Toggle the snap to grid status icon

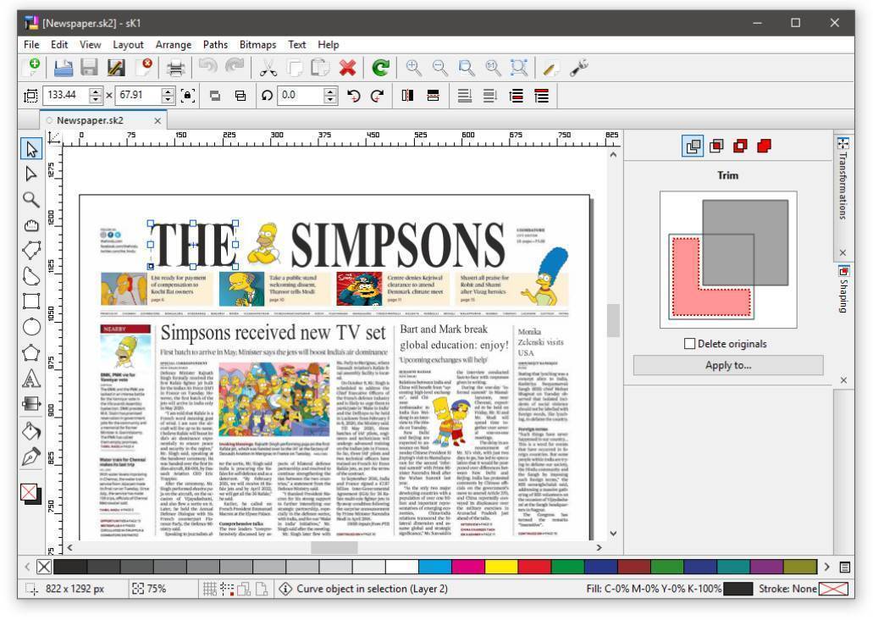click(210, 589)
